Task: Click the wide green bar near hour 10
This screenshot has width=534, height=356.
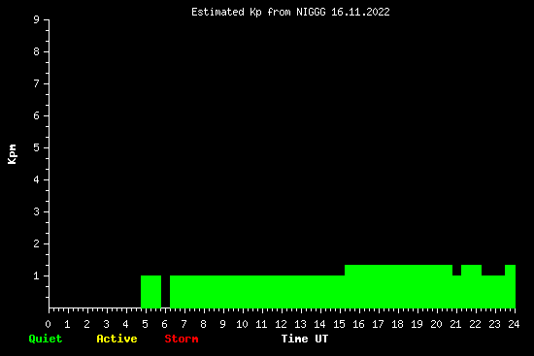Action: [x=257, y=292]
